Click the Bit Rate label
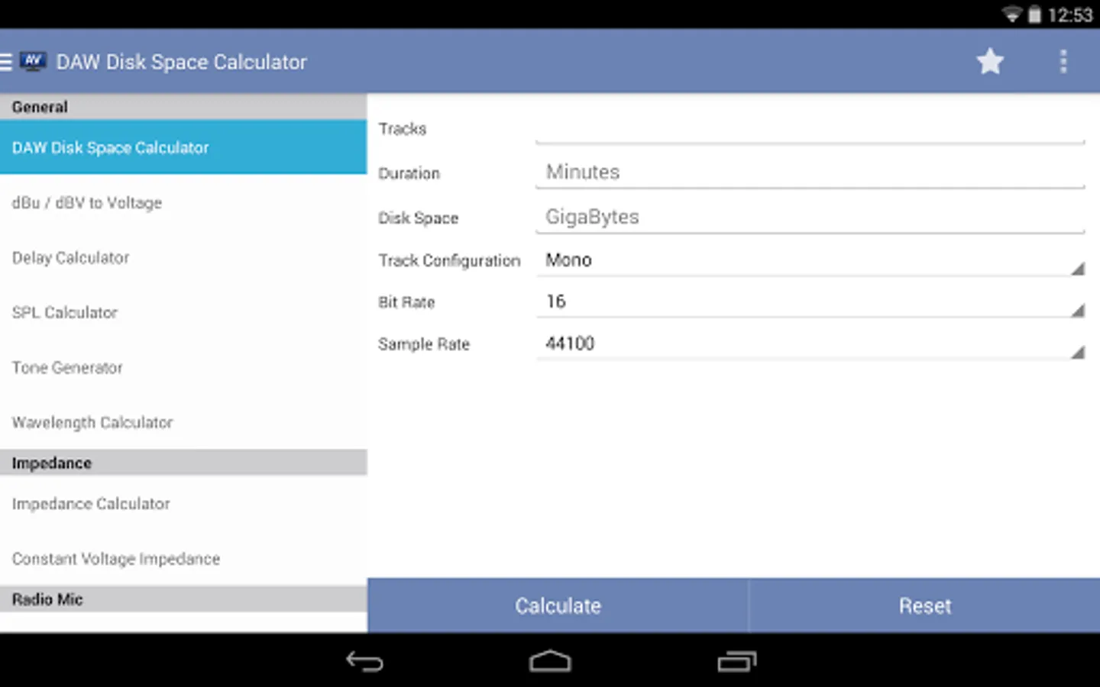 [406, 302]
